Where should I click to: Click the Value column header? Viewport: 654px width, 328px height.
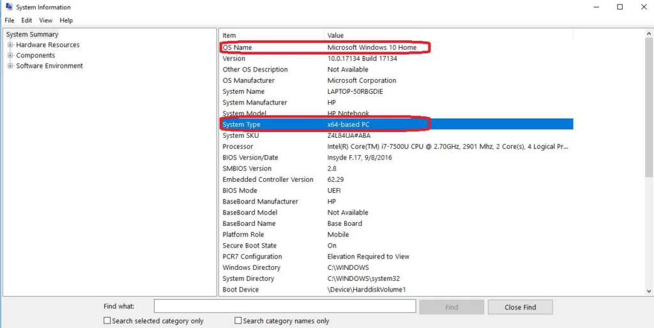pos(447,35)
